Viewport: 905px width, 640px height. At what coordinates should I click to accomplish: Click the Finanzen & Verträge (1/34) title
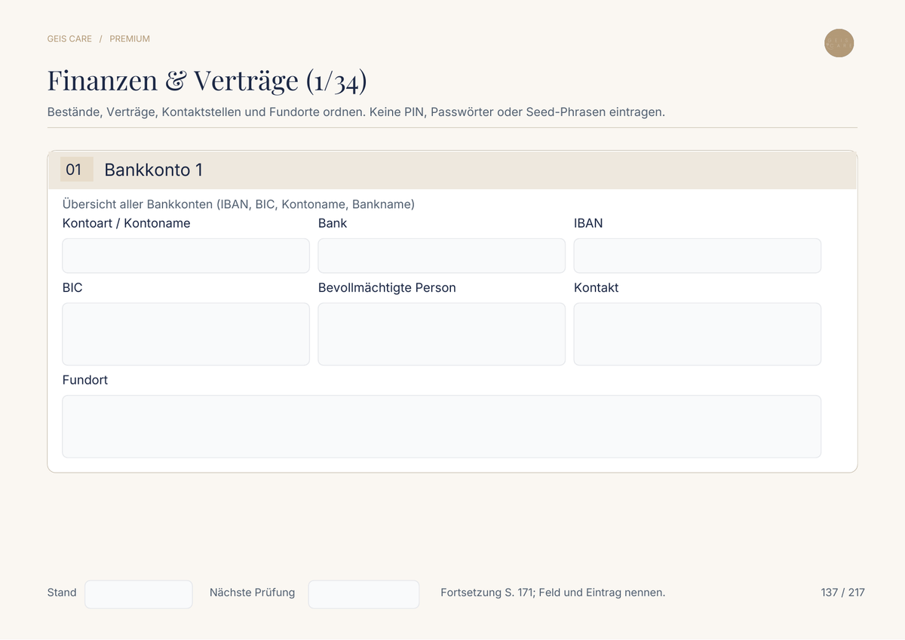tap(207, 80)
